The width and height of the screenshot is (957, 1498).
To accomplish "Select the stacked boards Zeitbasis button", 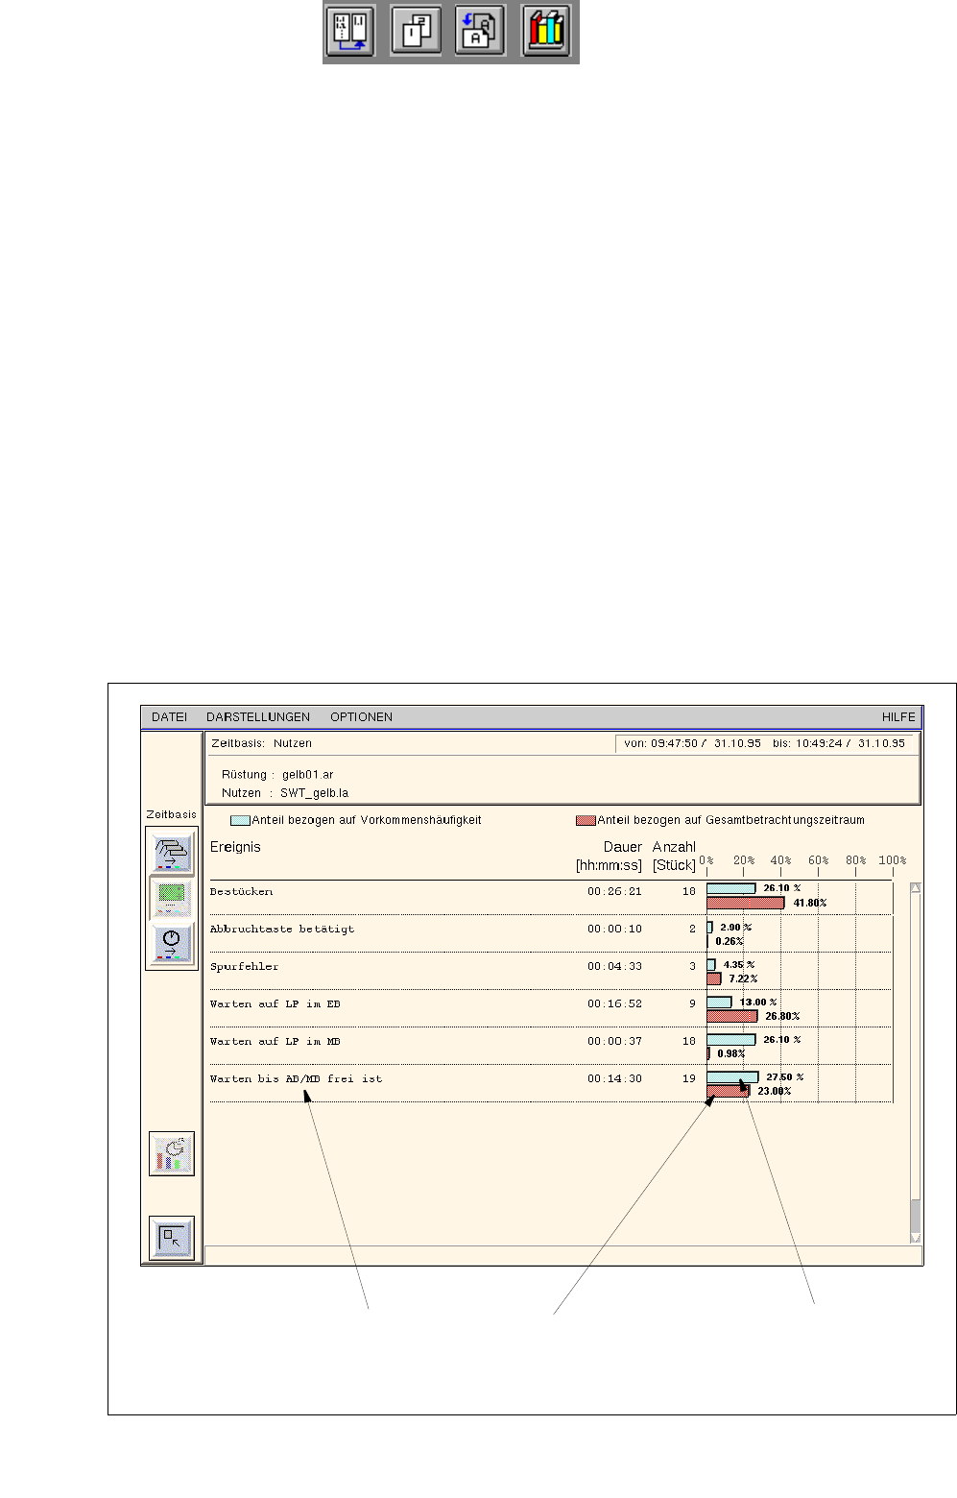I will click(x=172, y=853).
